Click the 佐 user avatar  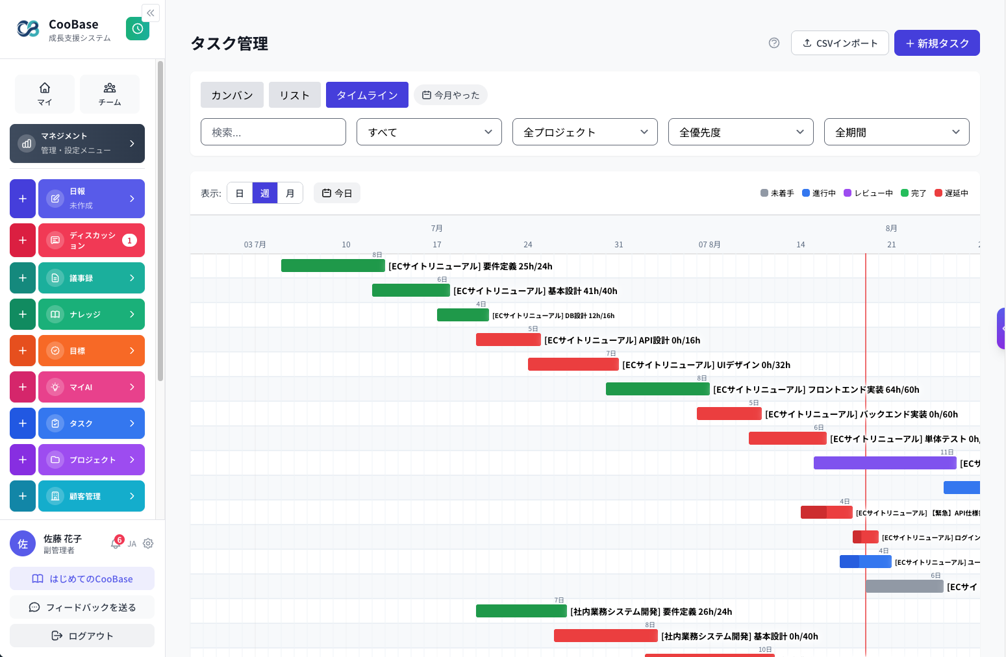(23, 544)
